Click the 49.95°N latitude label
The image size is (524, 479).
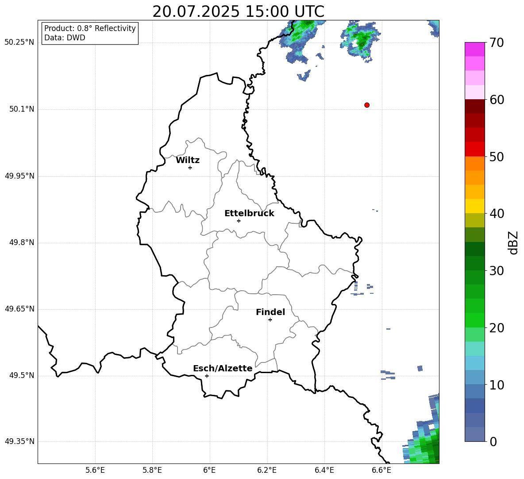coord(19,176)
